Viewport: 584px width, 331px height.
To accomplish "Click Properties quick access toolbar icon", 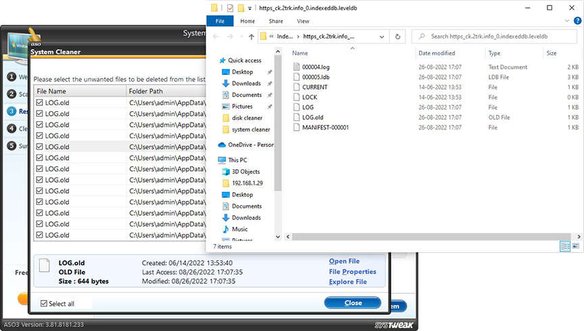I will (230, 8).
